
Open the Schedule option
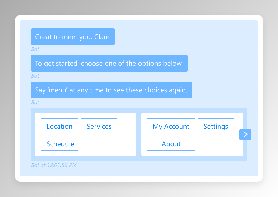[60, 144]
